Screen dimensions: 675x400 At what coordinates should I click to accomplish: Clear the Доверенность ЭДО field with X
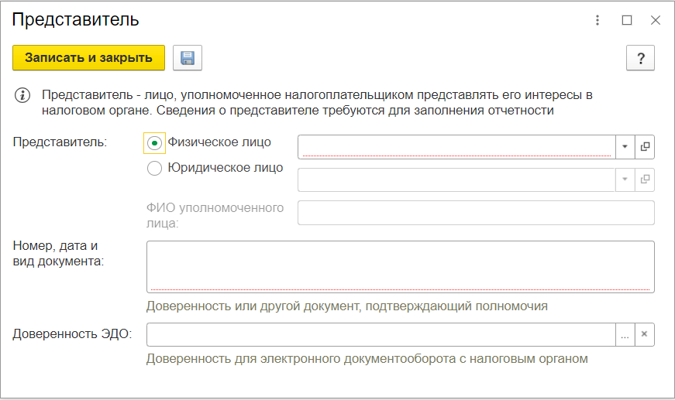coord(645,334)
